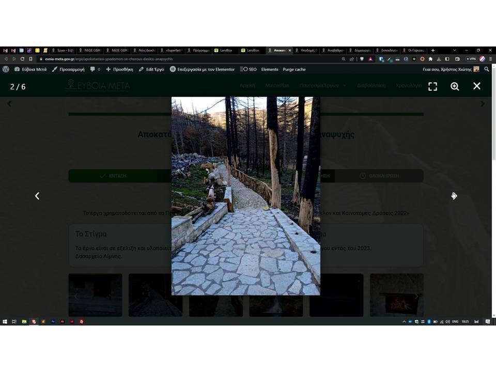Open the Προσθήκη add-new menu
The width and height of the screenshot is (496, 372).
[x=119, y=69]
